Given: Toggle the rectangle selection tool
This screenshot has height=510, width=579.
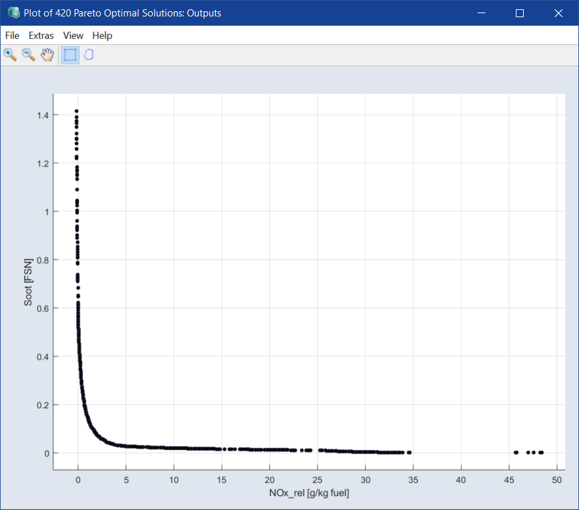Looking at the screenshot, I should tap(70, 55).
